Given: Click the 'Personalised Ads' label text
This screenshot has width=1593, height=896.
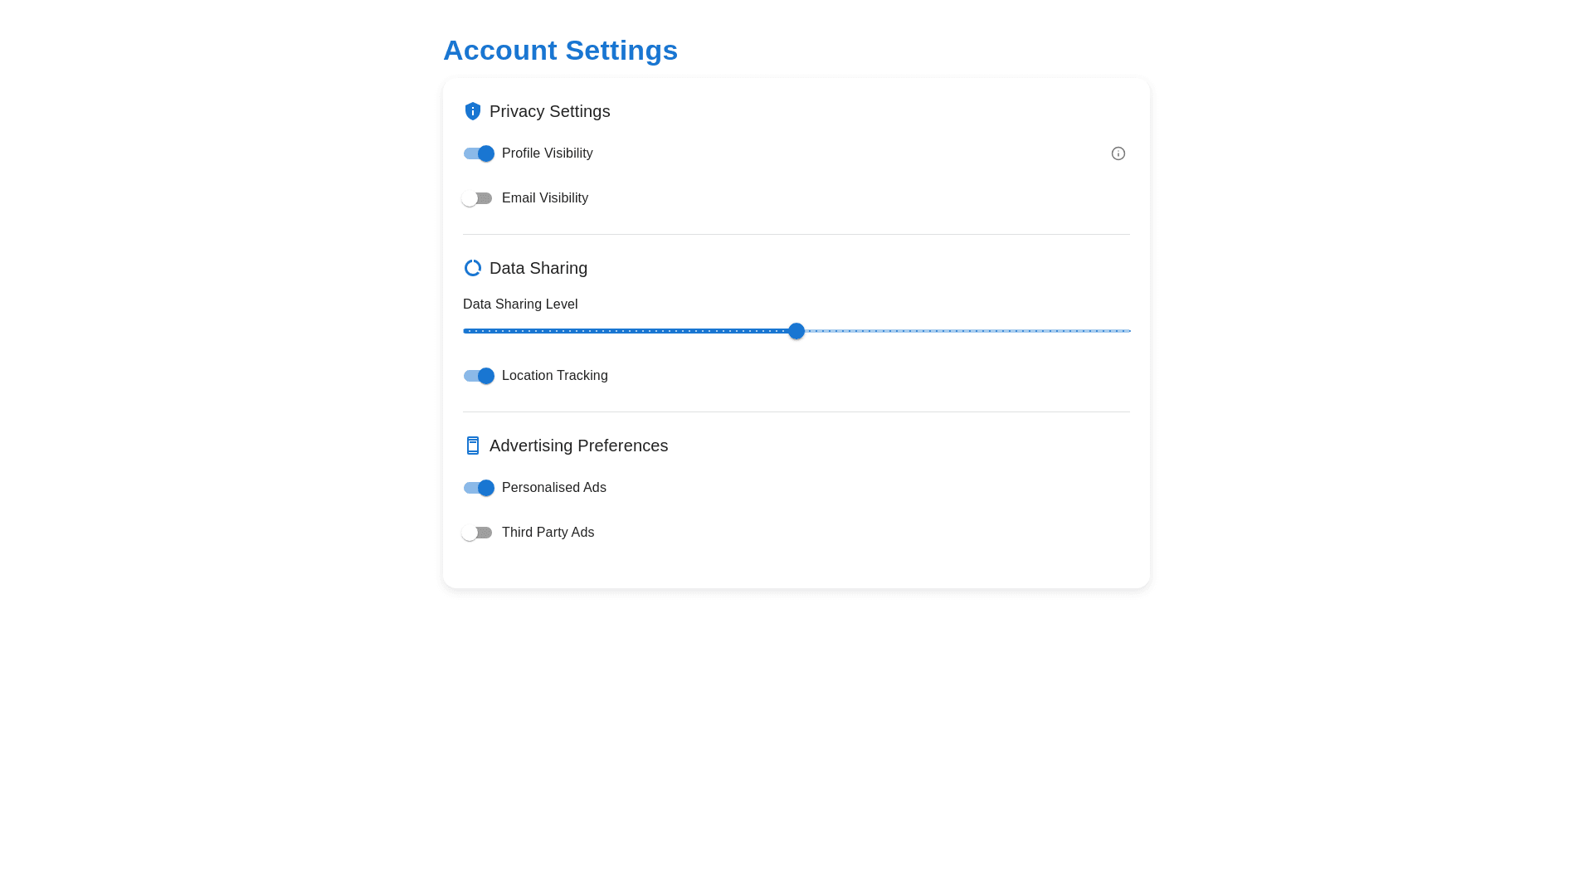Looking at the screenshot, I should 553,488.
